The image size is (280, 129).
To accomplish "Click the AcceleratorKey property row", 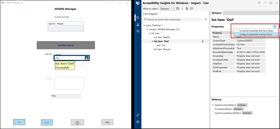I will click(x=238, y=60).
